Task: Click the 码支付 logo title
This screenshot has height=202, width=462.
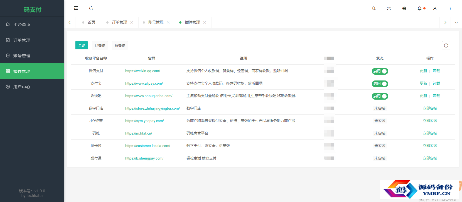Action: pyautogui.click(x=33, y=10)
